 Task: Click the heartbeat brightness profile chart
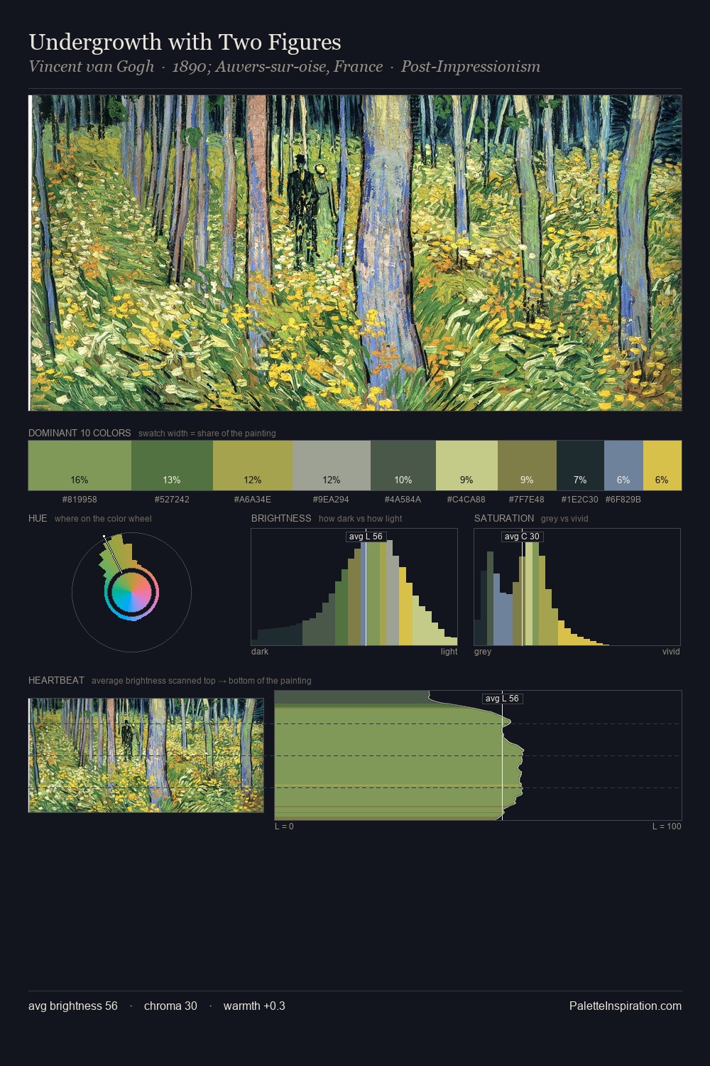[x=478, y=755]
